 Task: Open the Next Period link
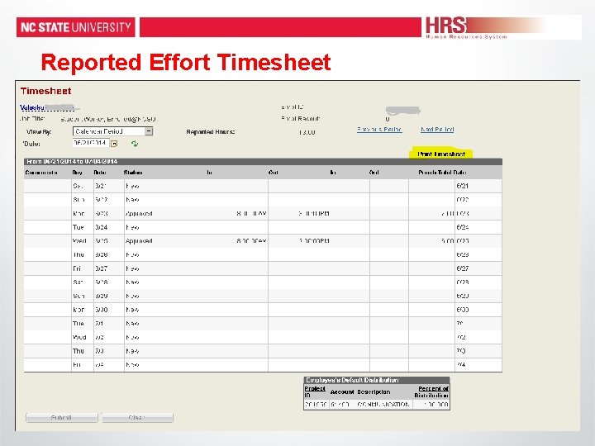click(437, 130)
